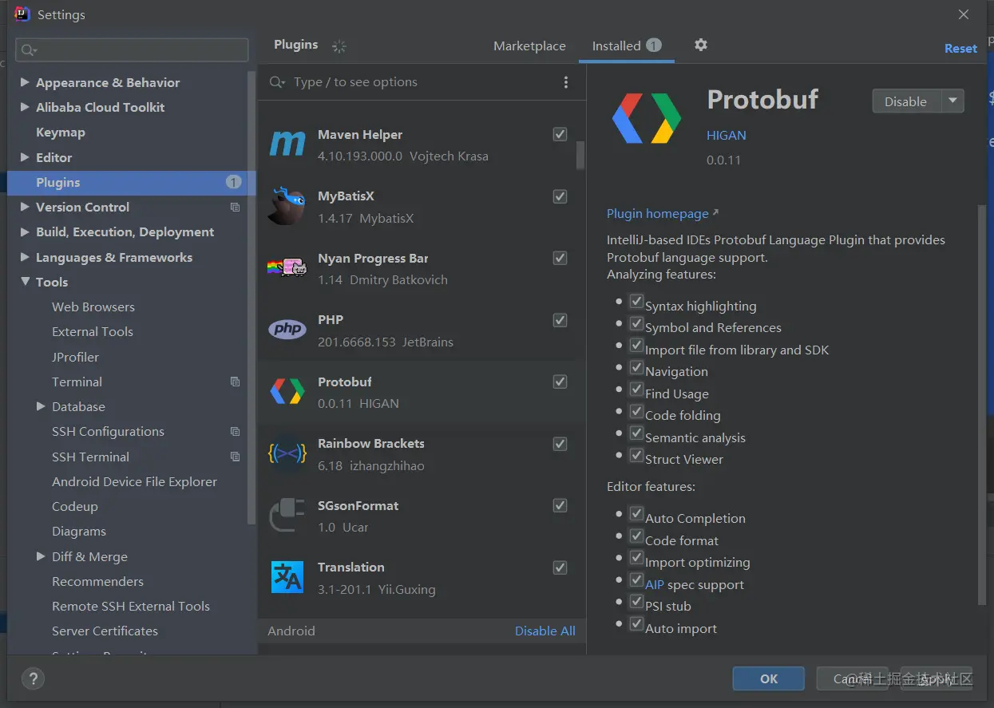The height and width of the screenshot is (708, 994).
Task: Click the Rainbow Brackets plugin icon
Action: pyautogui.click(x=287, y=453)
